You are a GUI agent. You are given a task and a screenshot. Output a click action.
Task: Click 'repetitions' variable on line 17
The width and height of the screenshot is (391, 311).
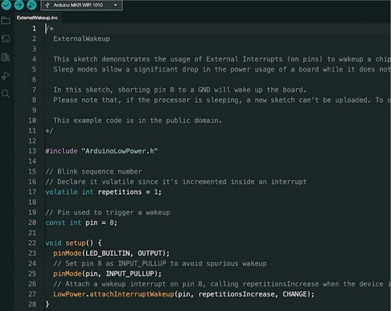(120, 192)
